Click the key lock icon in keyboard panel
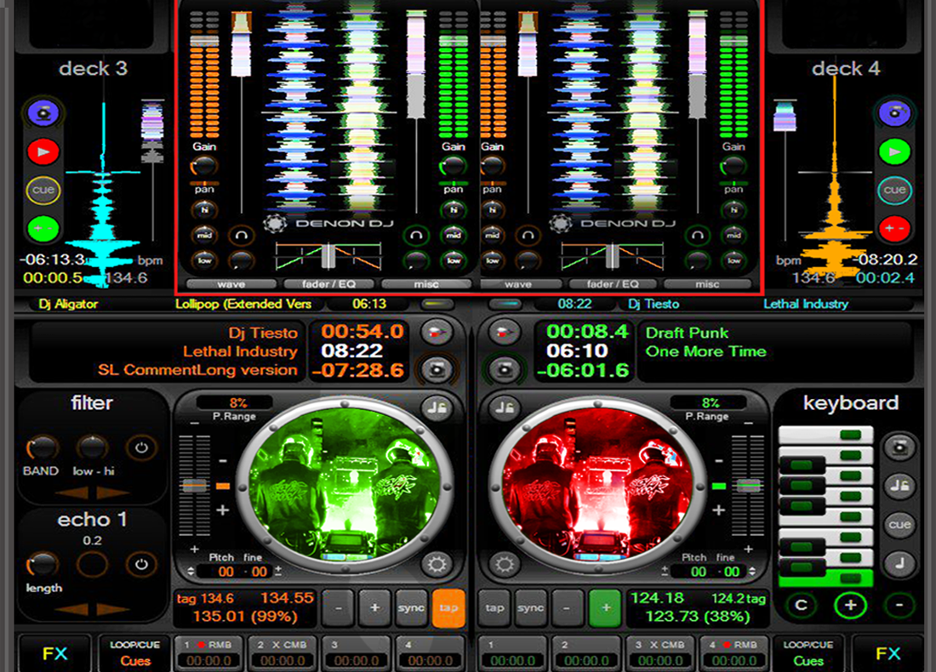The height and width of the screenshot is (672, 936). click(899, 486)
